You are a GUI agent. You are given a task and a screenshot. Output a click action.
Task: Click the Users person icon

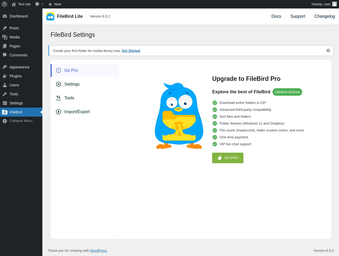[x=5, y=85]
